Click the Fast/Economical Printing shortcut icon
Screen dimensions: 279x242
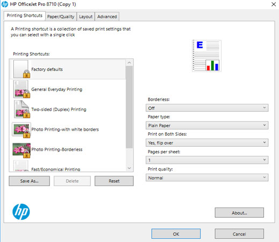pyautogui.click(x=21, y=166)
